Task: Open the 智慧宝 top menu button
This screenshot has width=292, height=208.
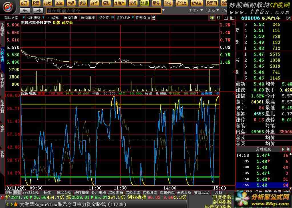Action: [x=196, y=3]
